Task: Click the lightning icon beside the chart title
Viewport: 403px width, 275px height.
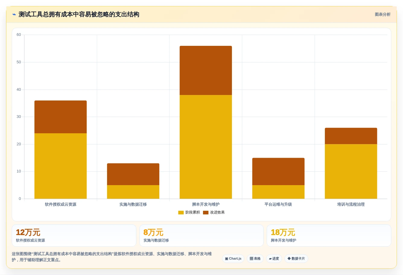Action: [14, 14]
